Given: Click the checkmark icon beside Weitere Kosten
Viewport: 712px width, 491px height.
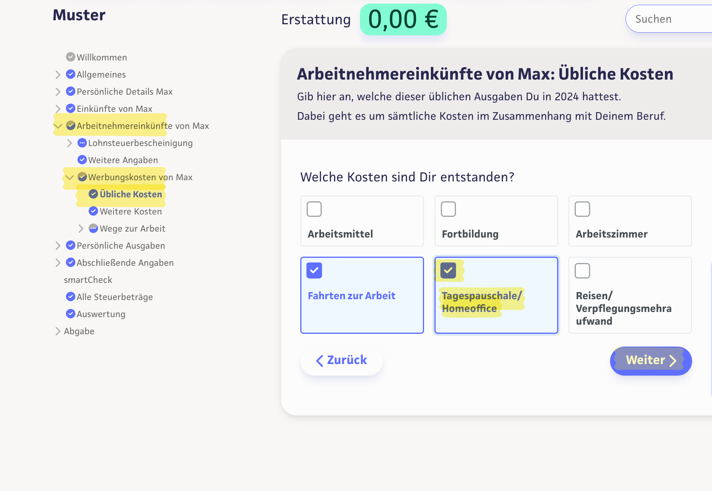Looking at the screenshot, I should click(94, 211).
